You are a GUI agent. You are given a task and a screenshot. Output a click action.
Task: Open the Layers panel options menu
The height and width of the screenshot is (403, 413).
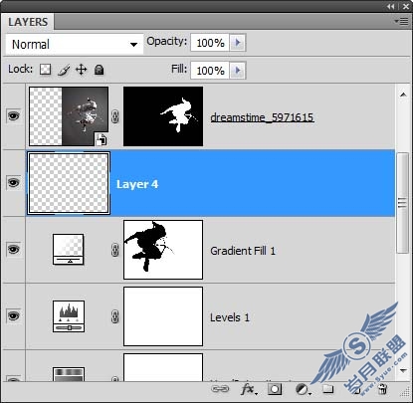tap(402, 22)
